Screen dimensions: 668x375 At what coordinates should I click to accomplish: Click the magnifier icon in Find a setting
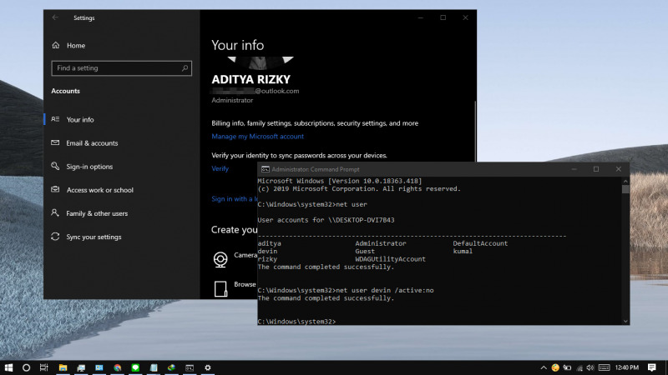(x=185, y=68)
